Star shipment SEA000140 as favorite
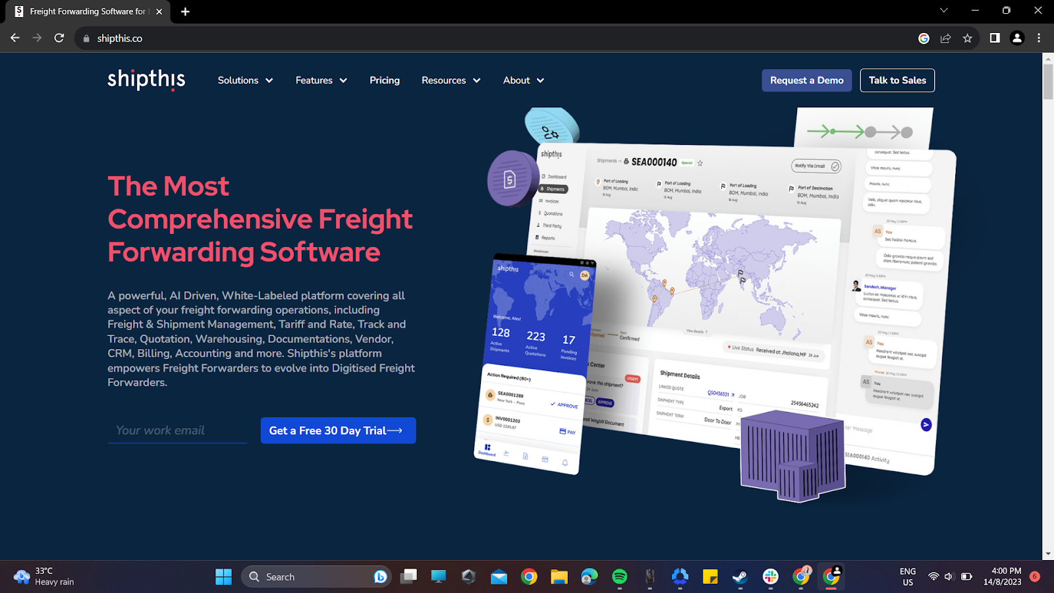 700,163
